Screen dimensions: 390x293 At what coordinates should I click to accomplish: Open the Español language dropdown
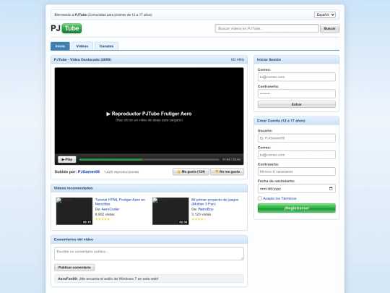coord(325,14)
